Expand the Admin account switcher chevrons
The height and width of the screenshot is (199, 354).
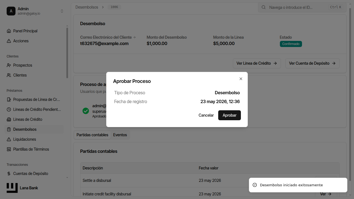pos(62,11)
